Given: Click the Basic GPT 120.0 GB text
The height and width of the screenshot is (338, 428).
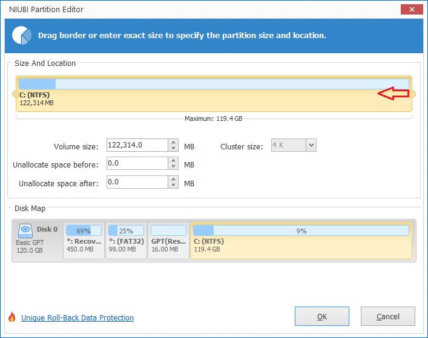Looking at the screenshot, I should pos(30,247).
